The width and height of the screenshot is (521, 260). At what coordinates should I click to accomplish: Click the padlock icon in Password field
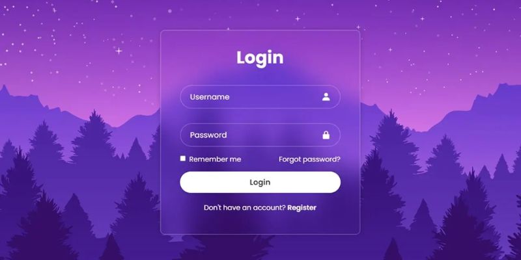(x=326, y=135)
